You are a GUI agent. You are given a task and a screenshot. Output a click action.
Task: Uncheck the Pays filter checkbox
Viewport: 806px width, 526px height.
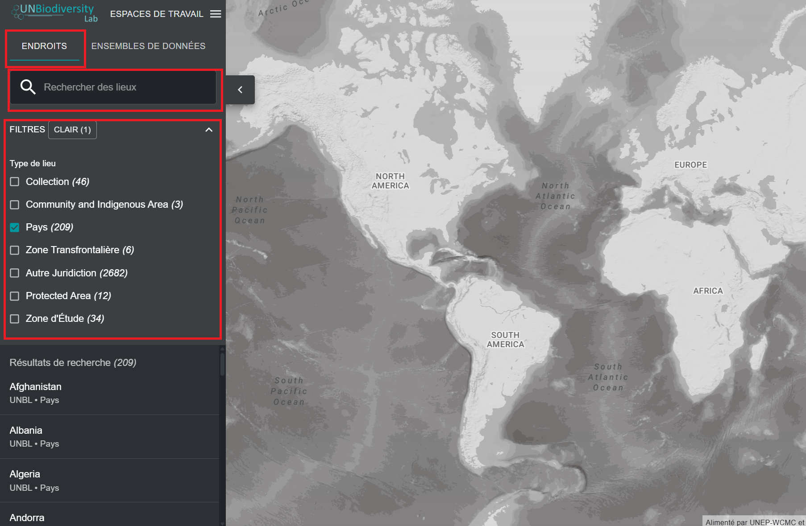15,227
